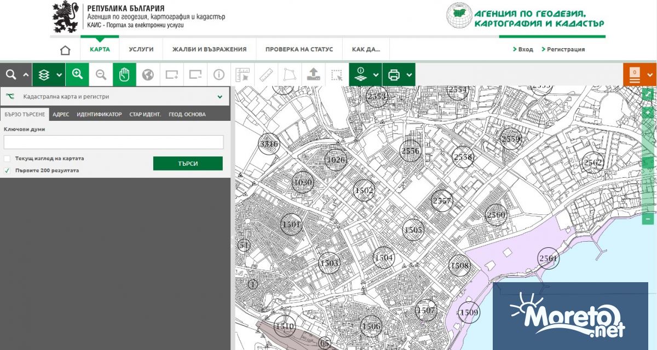Click the home icon in navigation bar

pyautogui.click(x=65, y=50)
